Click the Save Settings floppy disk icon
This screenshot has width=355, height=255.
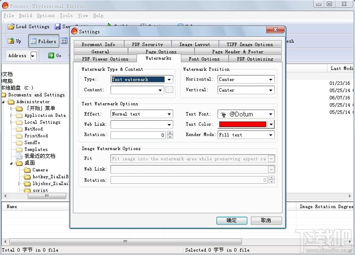click(58, 27)
